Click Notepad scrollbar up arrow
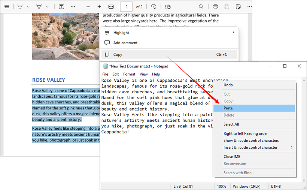Image resolution: width=307 pixels, height=190 pixels. click(304, 80)
